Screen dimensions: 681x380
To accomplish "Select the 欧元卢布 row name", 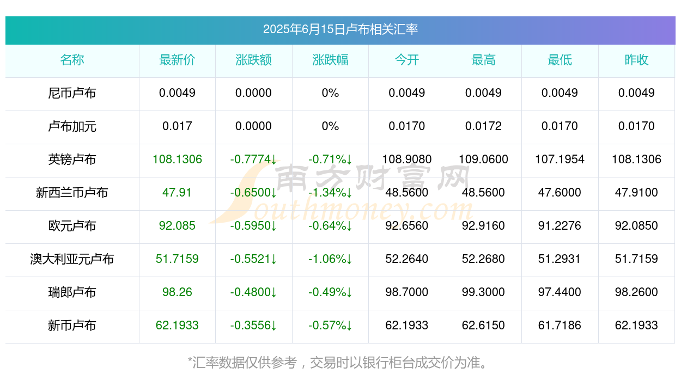I will tap(72, 226).
